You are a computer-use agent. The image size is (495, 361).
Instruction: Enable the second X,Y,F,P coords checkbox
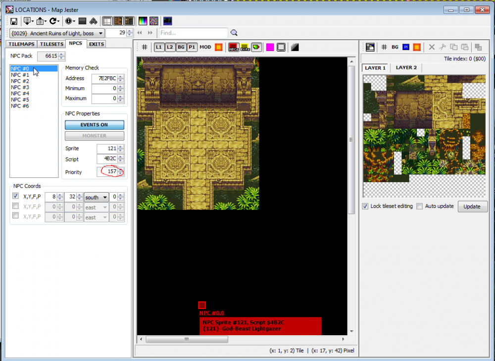15,206
